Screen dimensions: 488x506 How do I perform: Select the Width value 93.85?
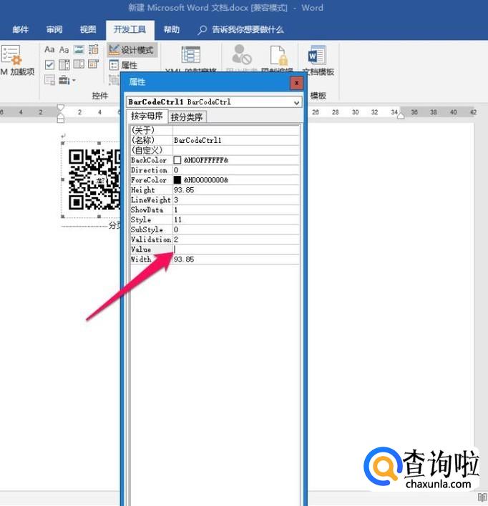tap(236, 259)
